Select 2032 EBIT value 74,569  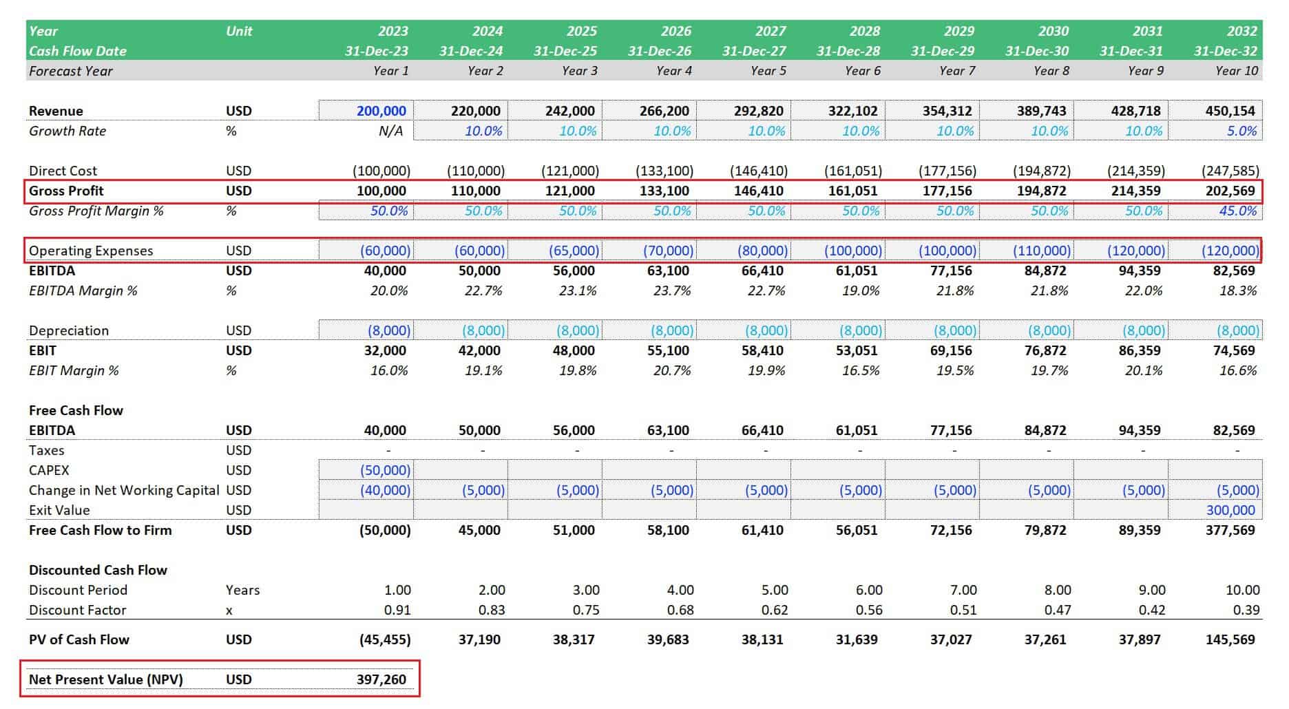click(x=1234, y=350)
